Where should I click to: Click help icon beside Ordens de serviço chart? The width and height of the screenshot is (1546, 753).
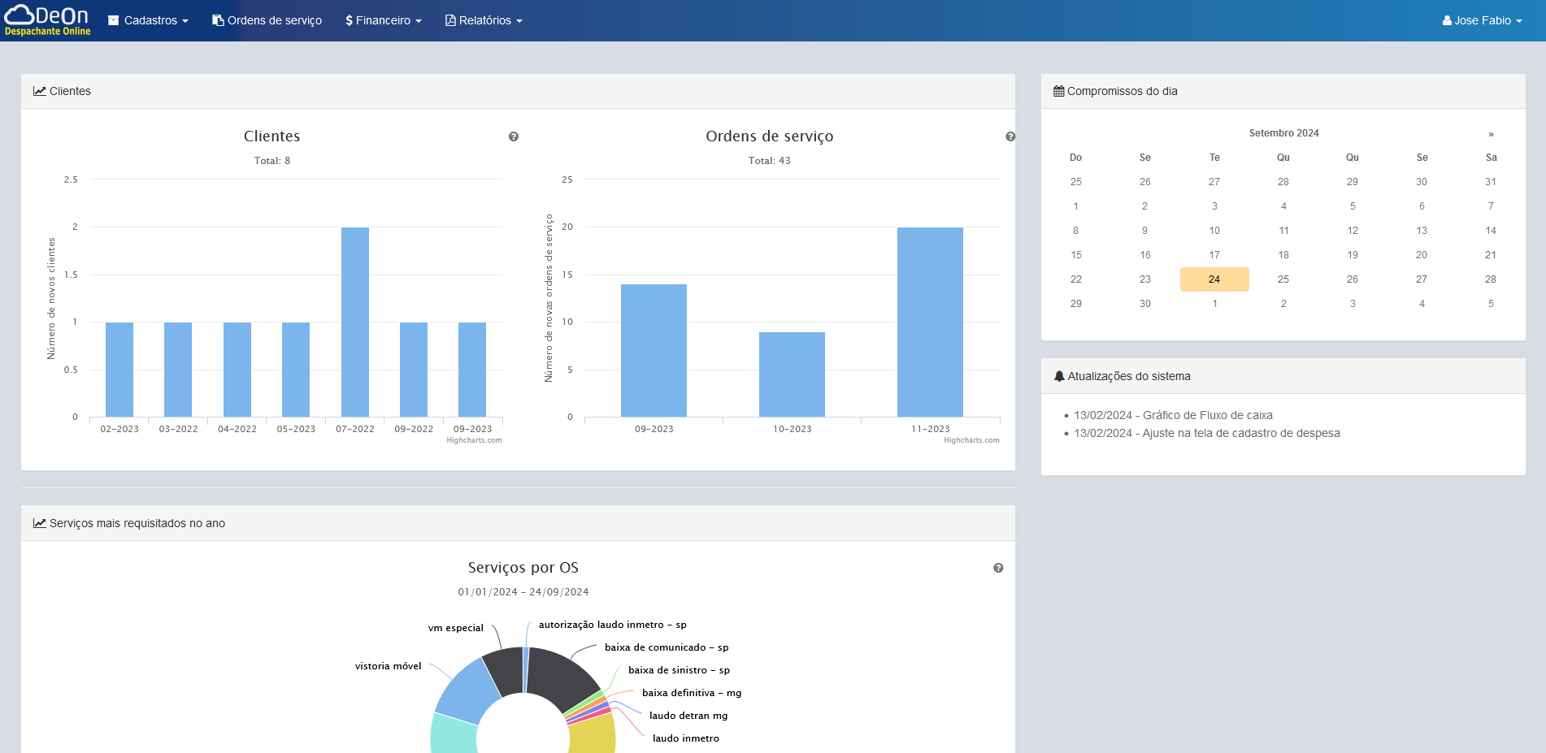coord(1010,136)
